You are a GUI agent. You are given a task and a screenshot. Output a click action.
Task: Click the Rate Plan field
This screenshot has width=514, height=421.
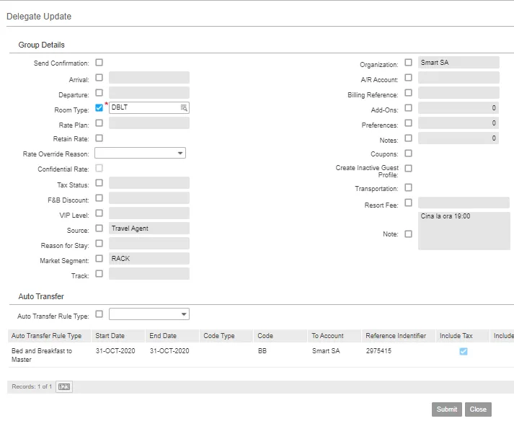tap(149, 123)
